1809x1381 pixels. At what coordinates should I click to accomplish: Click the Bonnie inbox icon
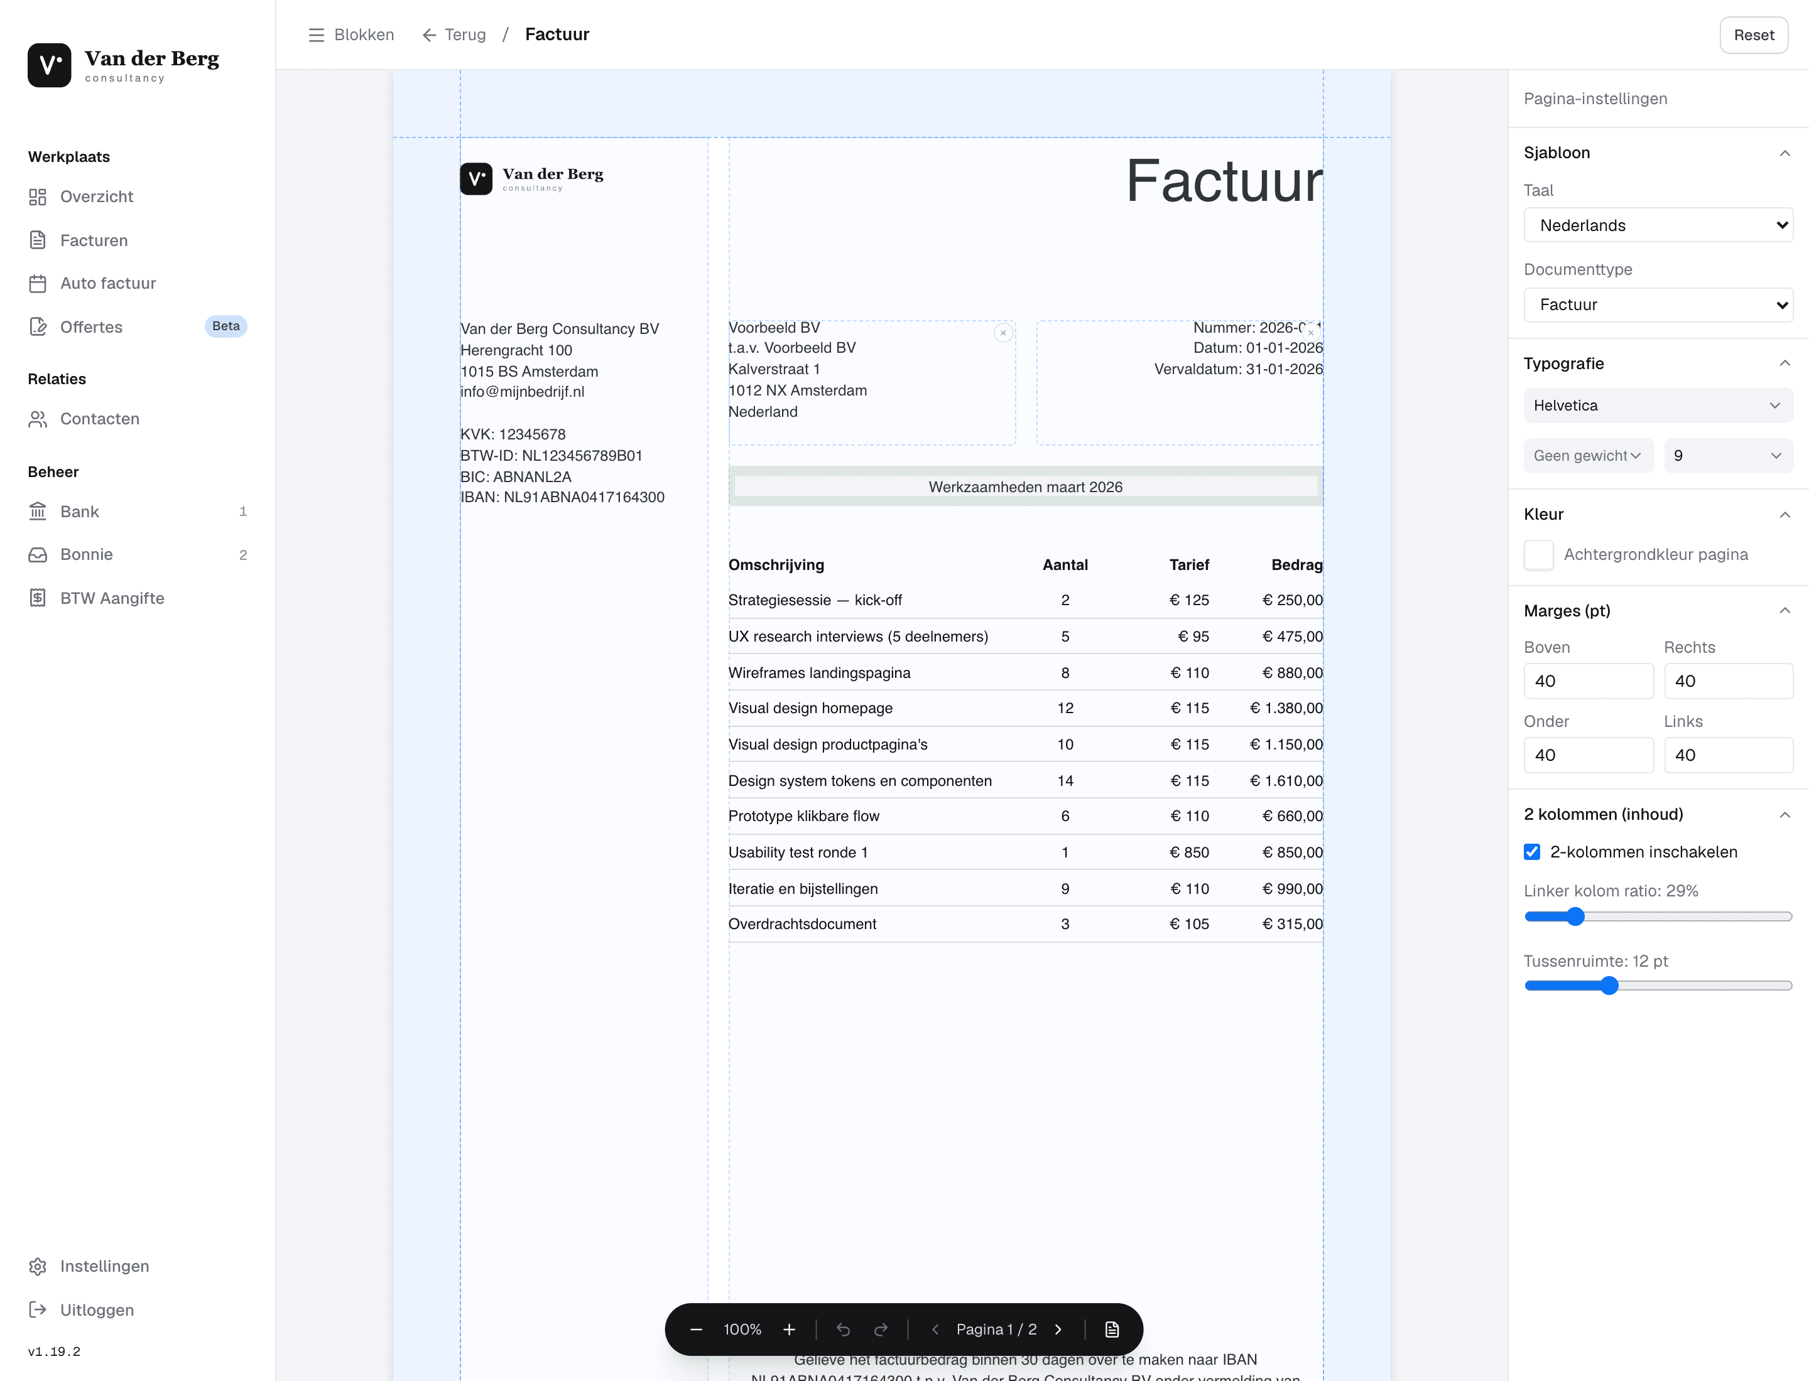38,555
